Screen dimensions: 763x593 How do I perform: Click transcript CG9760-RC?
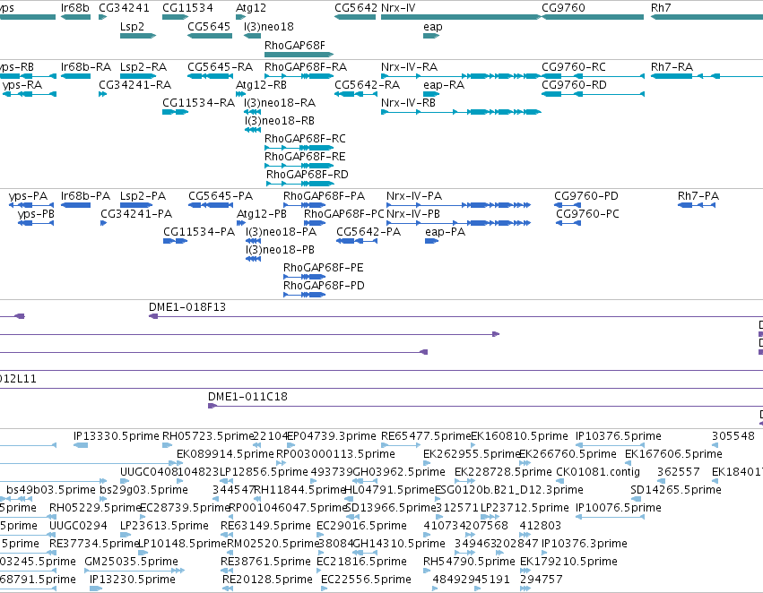click(574, 67)
